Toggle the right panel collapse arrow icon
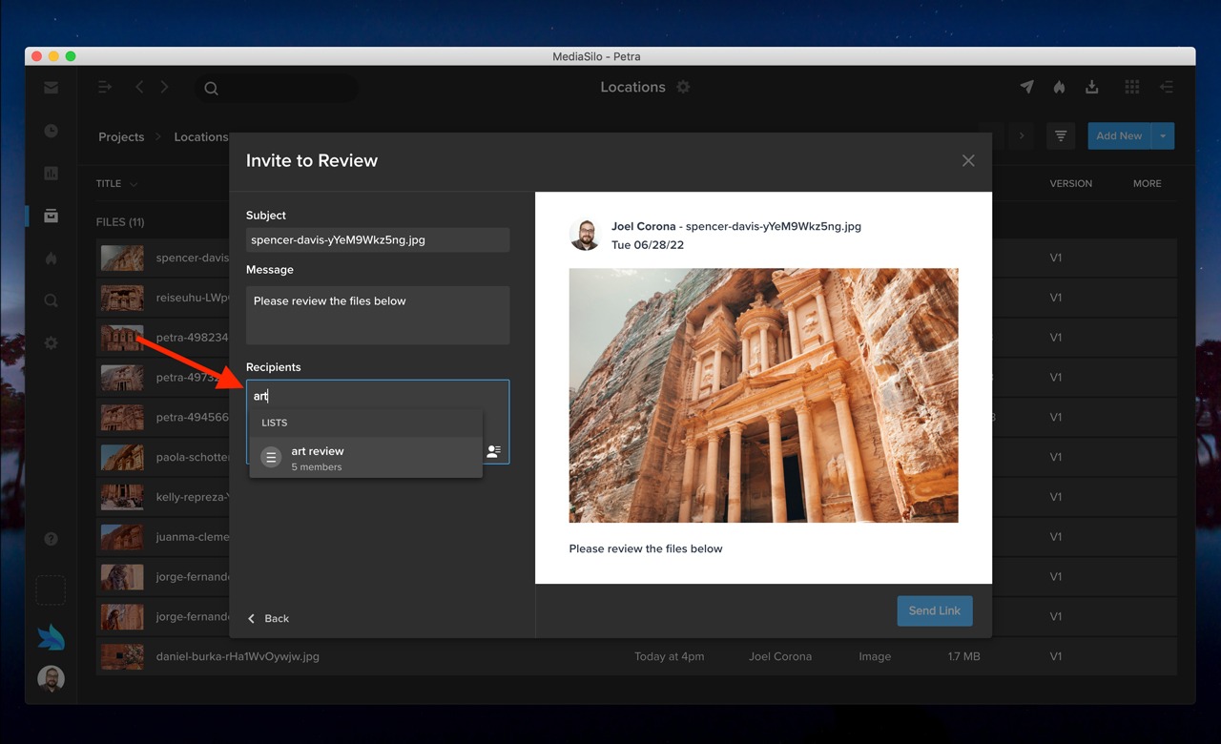 1166,87
